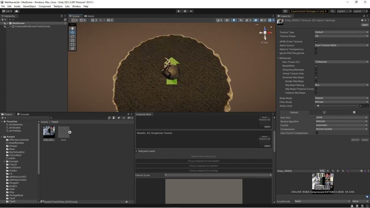Select ModScene in Hierarchy
Image resolution: width=370 pixels, height=208 pixels.
tap(18, 23)
